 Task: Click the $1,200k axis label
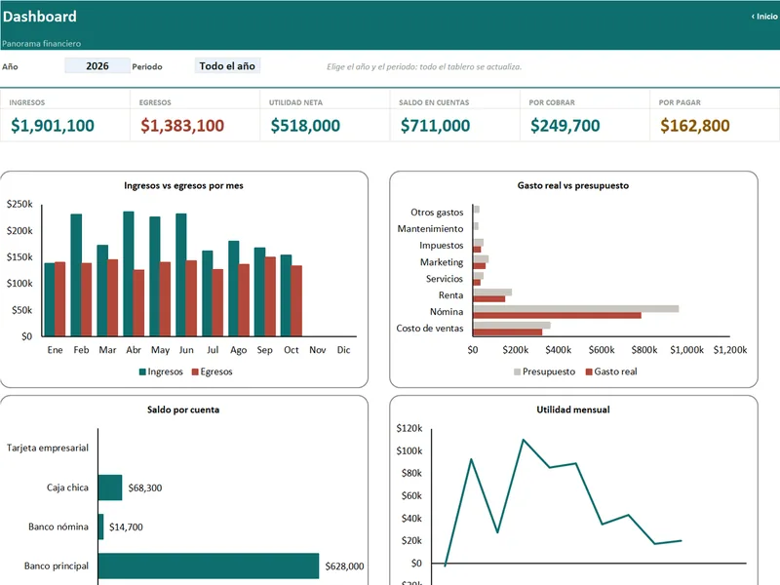click(730, 350)
